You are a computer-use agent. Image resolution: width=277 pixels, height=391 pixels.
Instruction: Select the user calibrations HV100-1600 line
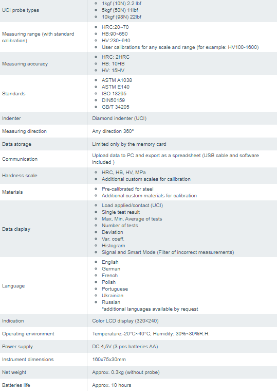coord(180,47)
